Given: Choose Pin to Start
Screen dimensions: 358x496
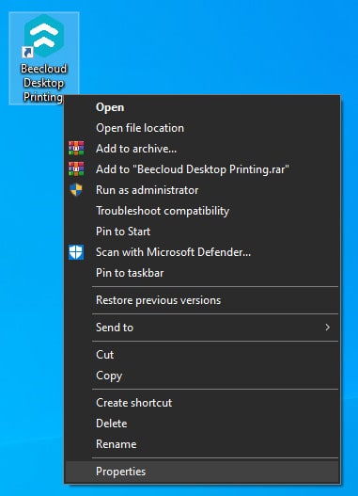Looking at the screenshot, I should [x=202, y=232].
